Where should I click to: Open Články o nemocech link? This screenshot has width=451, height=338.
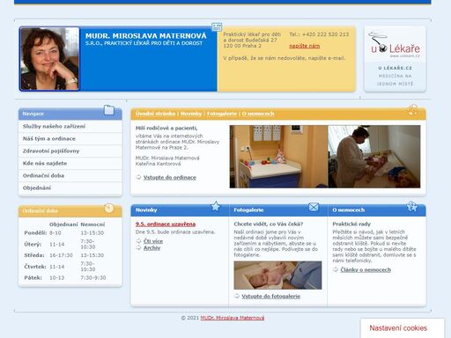click(366, 269)
